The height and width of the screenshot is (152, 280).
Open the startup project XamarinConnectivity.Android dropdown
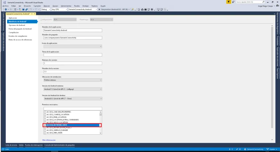click(82, 9)
